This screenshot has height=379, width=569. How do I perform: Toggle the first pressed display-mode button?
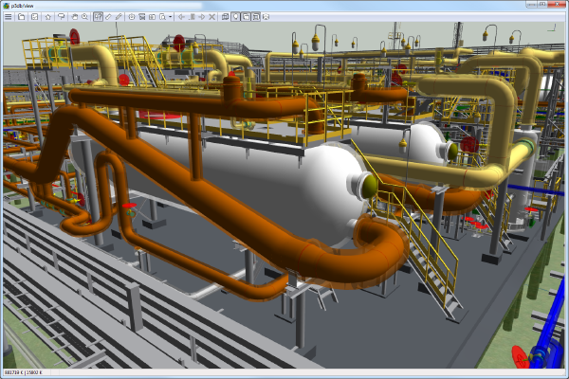(236, 17)
